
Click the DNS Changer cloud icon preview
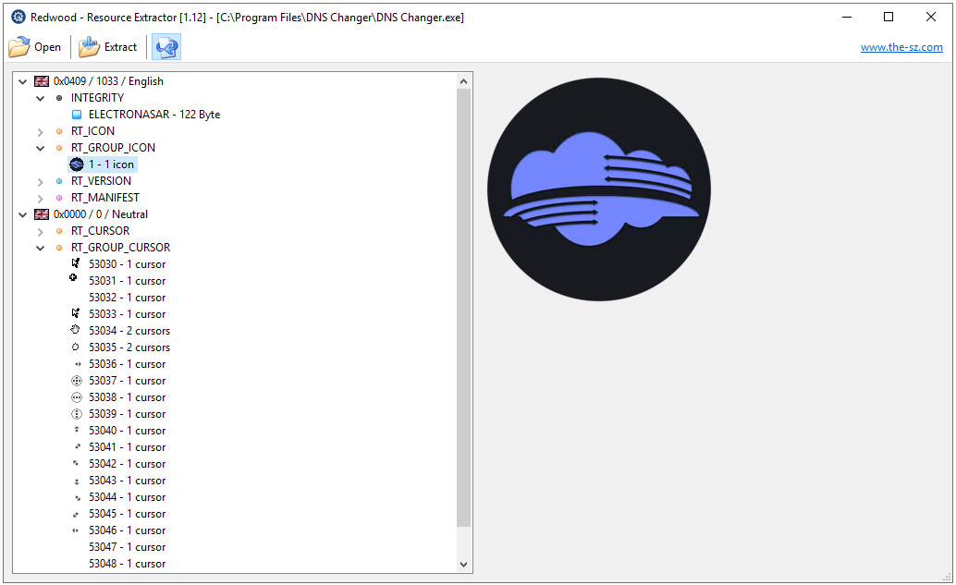pos(599,189)
